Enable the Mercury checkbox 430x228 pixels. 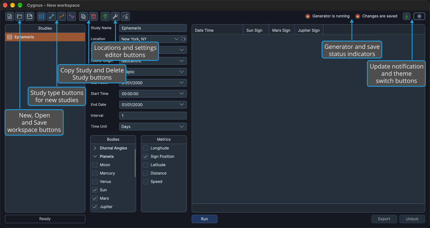[95, 173]
